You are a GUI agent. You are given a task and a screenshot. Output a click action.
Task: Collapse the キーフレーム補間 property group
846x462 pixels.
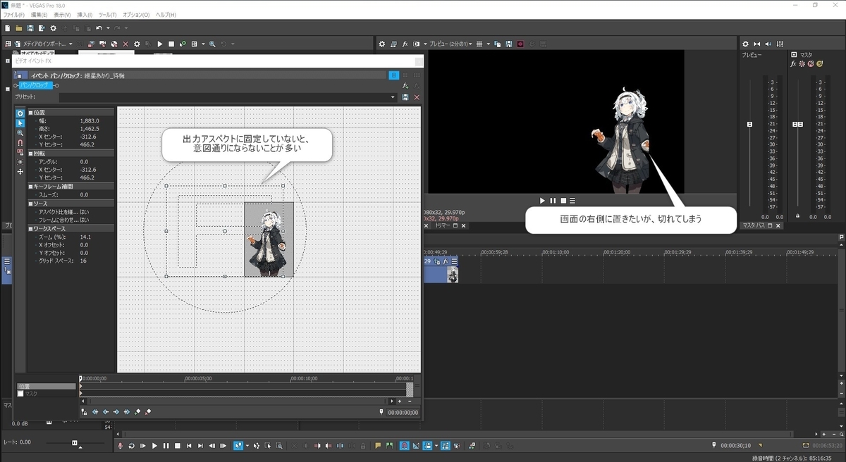click(x=31, y=186)
